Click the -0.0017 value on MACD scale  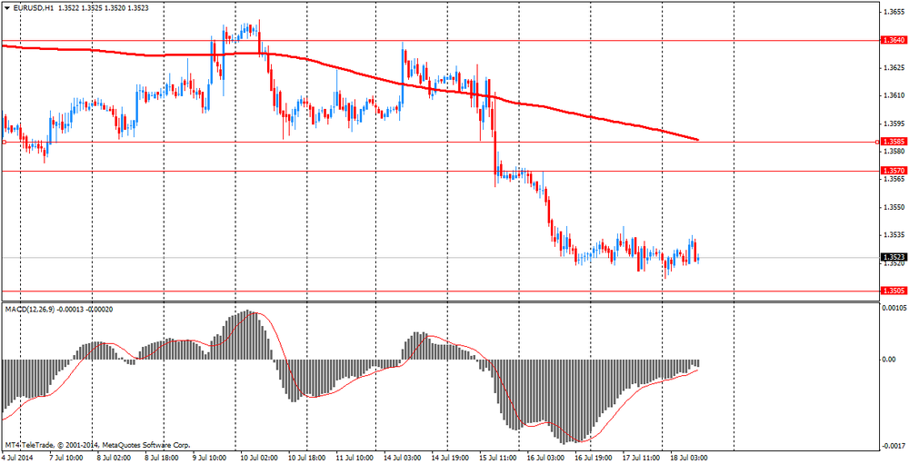click(892, 446)
